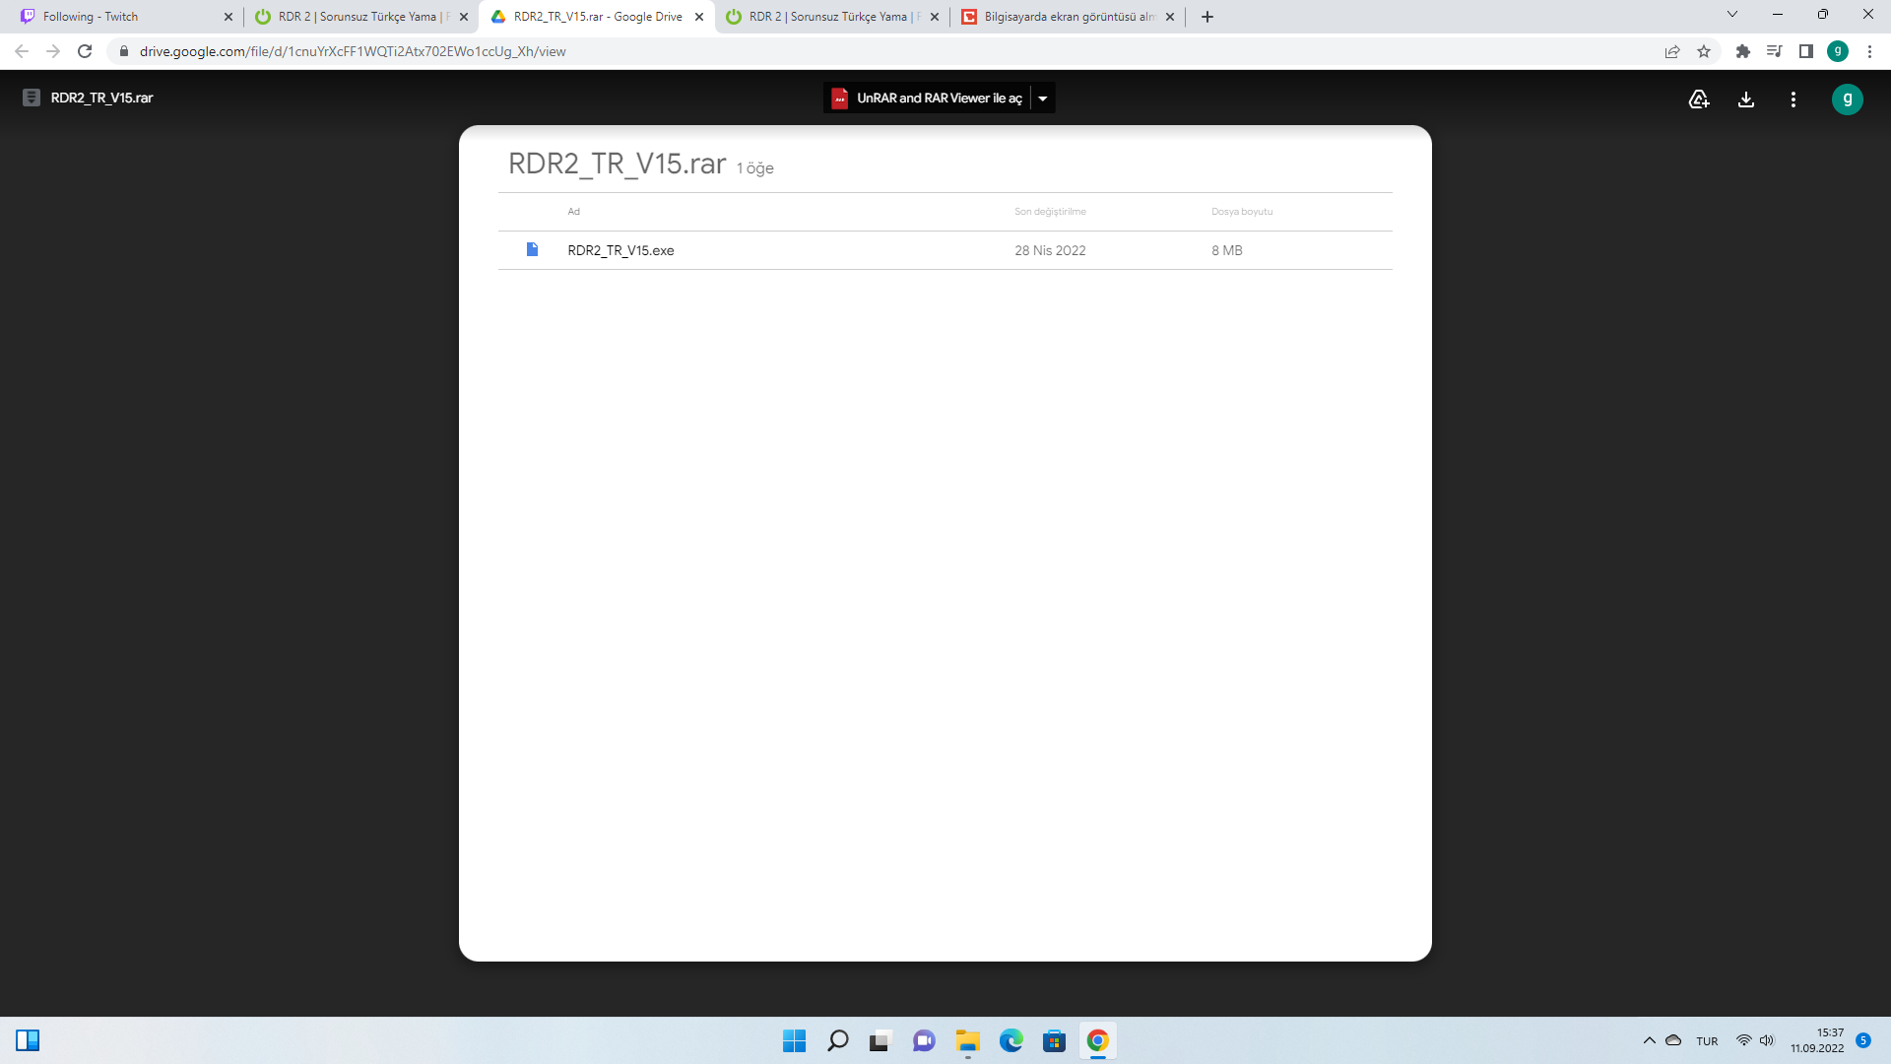Open File Explorer from the taskbar
Screen dimensions: 1891x1064
click(x=967, y=1040)
